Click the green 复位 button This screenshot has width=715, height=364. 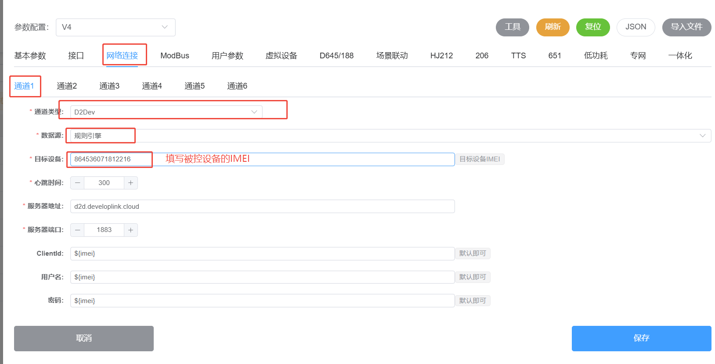tap(592, 27)
